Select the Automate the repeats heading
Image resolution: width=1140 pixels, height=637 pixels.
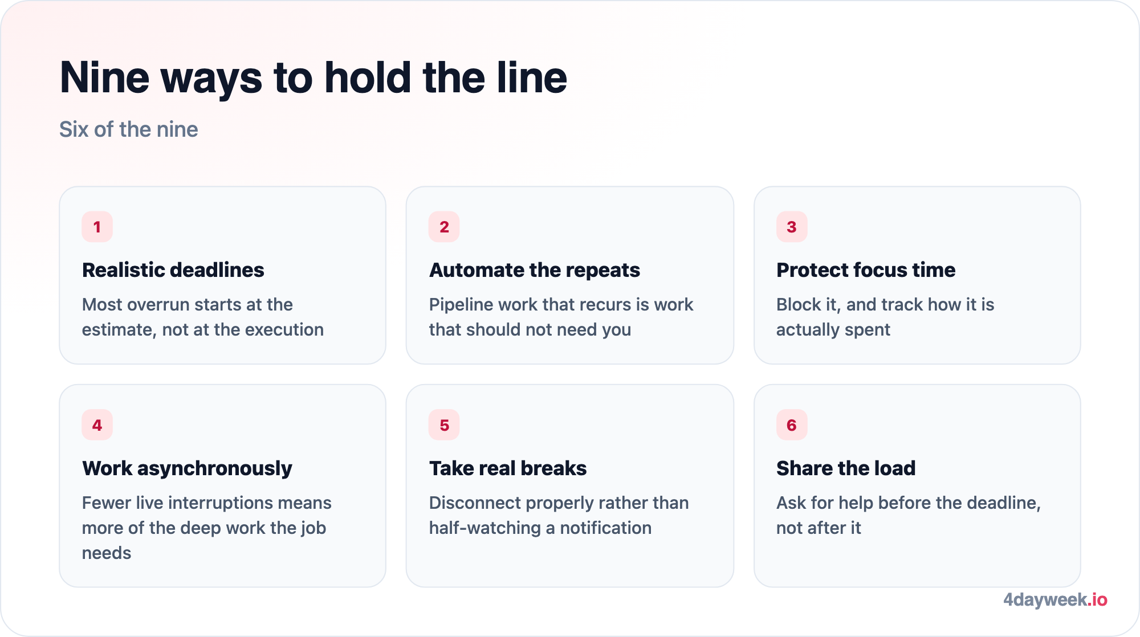tap(535, 270)
